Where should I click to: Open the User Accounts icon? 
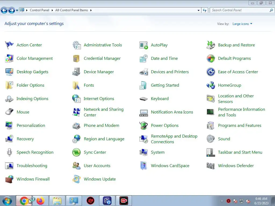[x=77, y=166]
